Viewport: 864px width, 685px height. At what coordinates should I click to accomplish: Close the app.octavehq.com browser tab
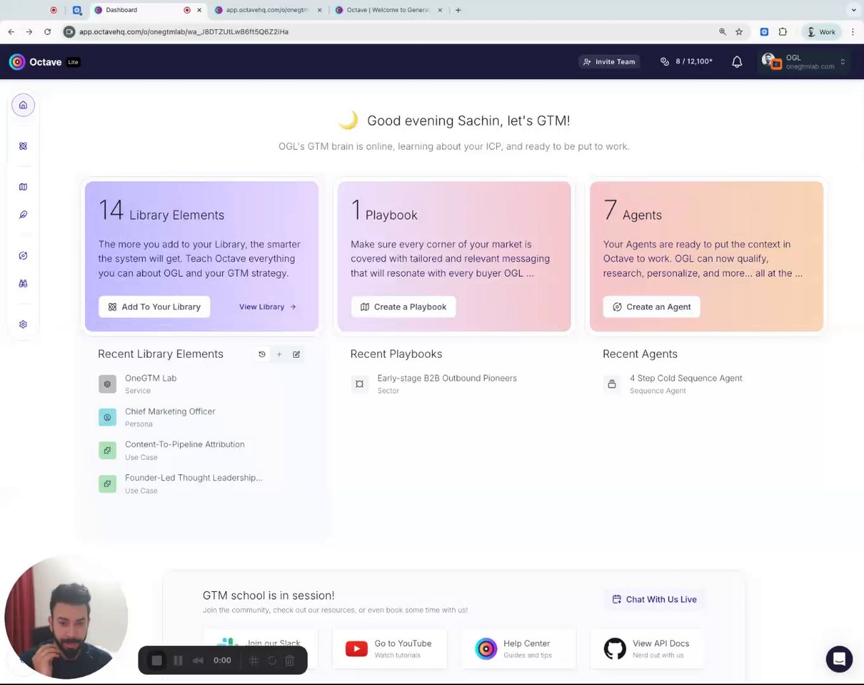[x=320, y=10]
